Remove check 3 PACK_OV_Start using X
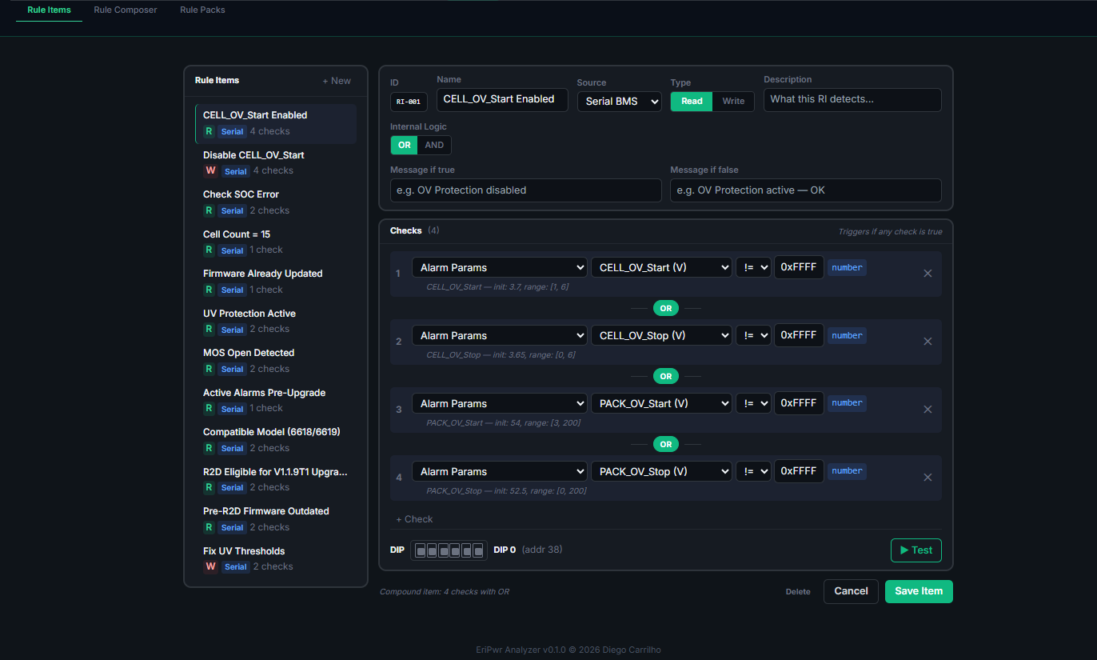The height and width of the screenshot is (660, 1097). [927, 410]
